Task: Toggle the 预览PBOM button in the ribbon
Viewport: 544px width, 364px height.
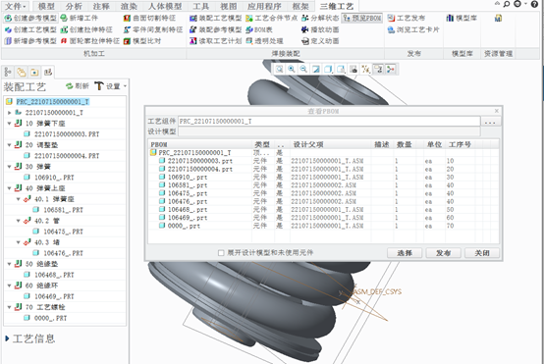Action: tap(362, 18)
